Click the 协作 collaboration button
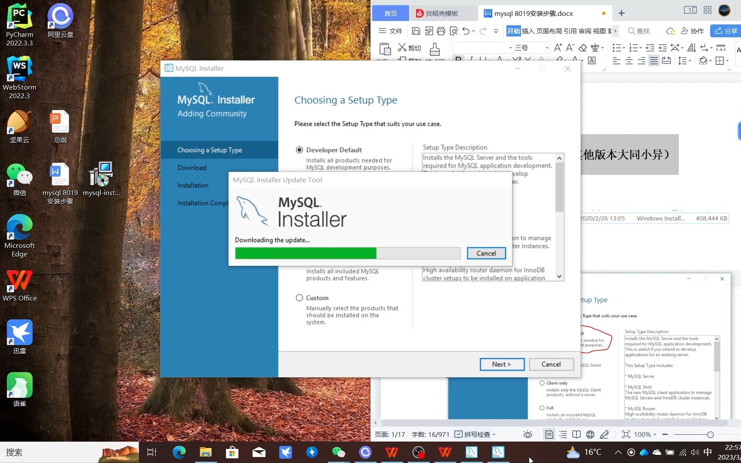Screen dimensions: 741x463 (692, 31)
